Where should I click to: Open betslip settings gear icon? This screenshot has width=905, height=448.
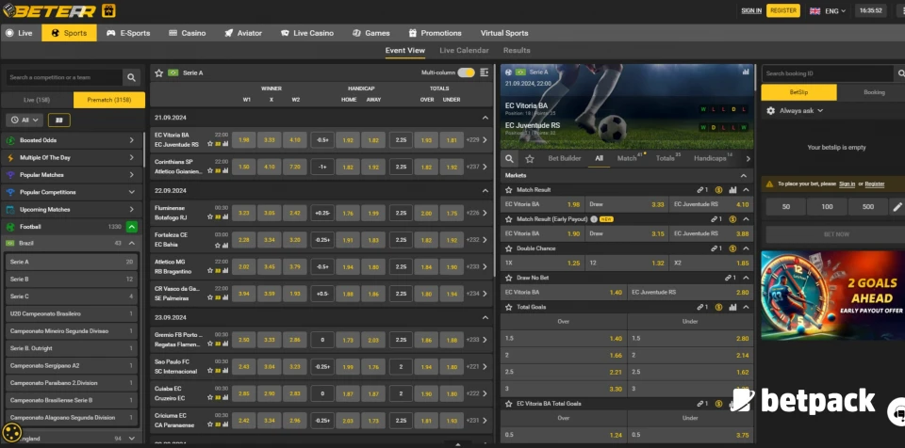tap(771, 110)
